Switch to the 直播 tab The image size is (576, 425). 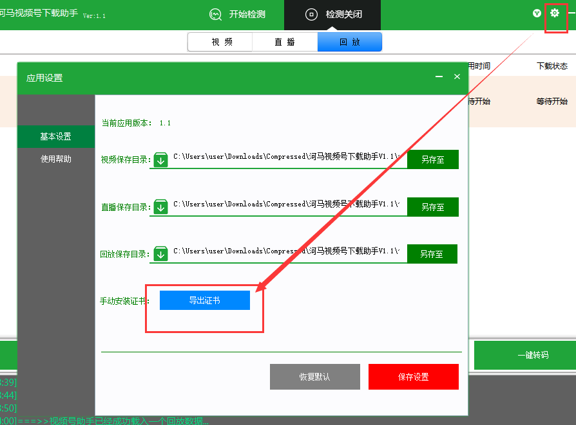pos(285,41)
